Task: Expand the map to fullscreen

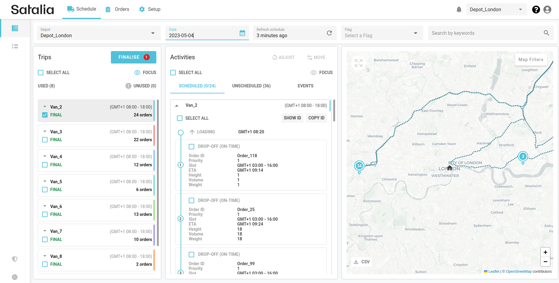Action: [x=358, y=63]
